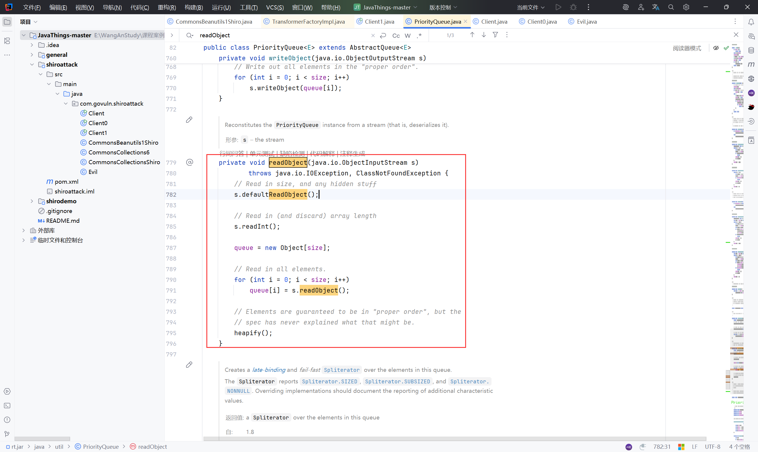Click the 阅读器模式 reader mode button

point(687,48)
